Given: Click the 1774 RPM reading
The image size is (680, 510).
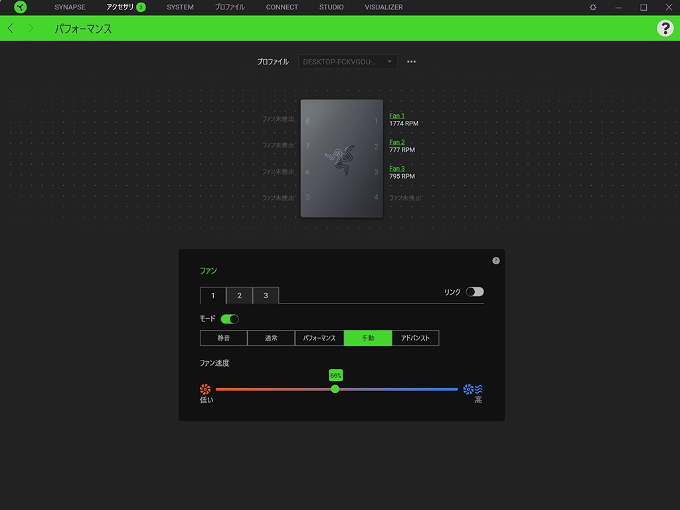Looking at the screenshot, I should (404, 124).
